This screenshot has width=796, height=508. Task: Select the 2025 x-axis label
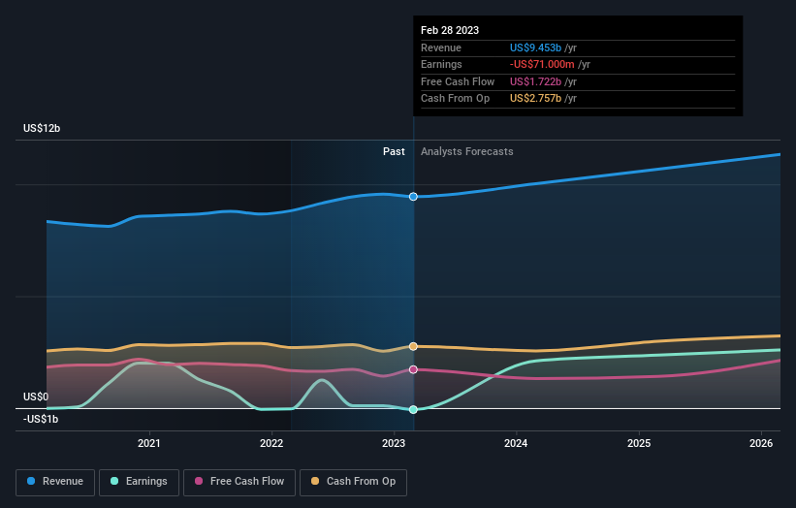coord(639,444)
